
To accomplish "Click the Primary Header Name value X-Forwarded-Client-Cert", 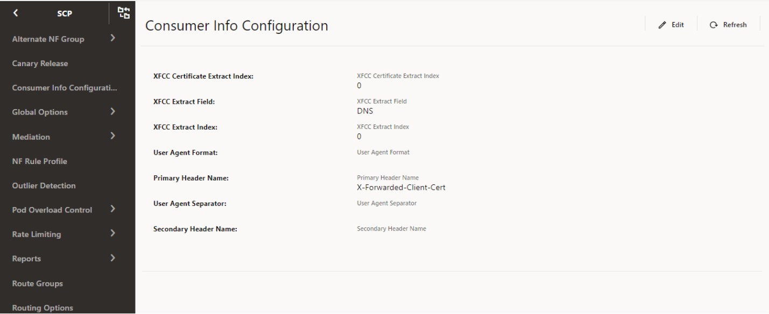I will click(401, 188).
